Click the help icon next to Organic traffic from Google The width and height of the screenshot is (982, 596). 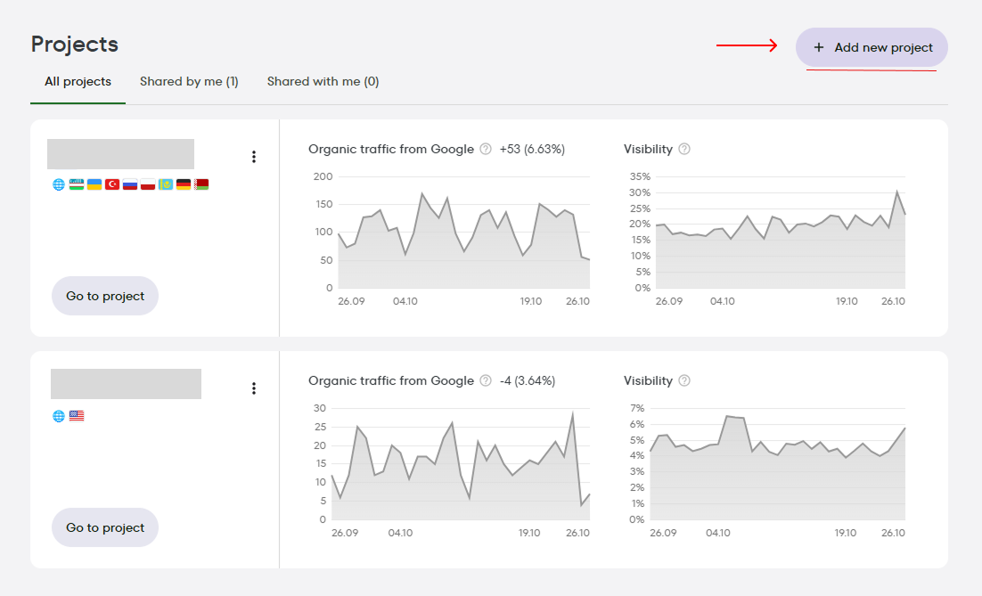coord(485,149)
